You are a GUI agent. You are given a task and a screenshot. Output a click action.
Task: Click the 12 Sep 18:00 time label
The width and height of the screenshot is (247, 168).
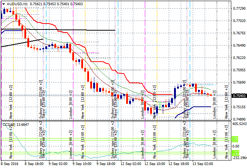point(178,164)
